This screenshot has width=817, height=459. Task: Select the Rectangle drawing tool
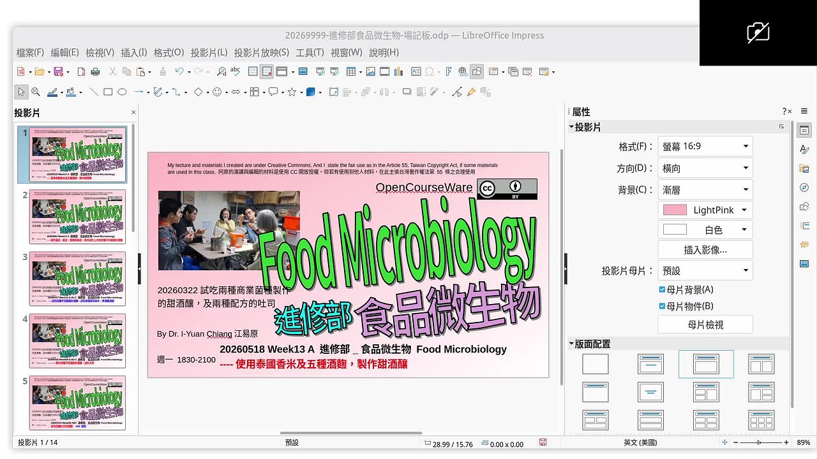tap(108, 92)
